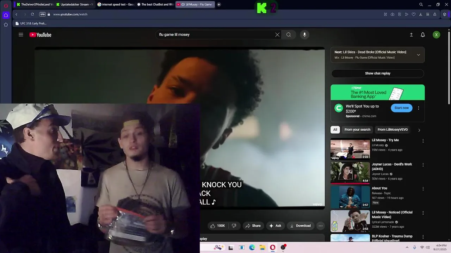Viewport: 451px width, 253px height.
Task: Open the About You video thumbnail
Action: [350, 197]
